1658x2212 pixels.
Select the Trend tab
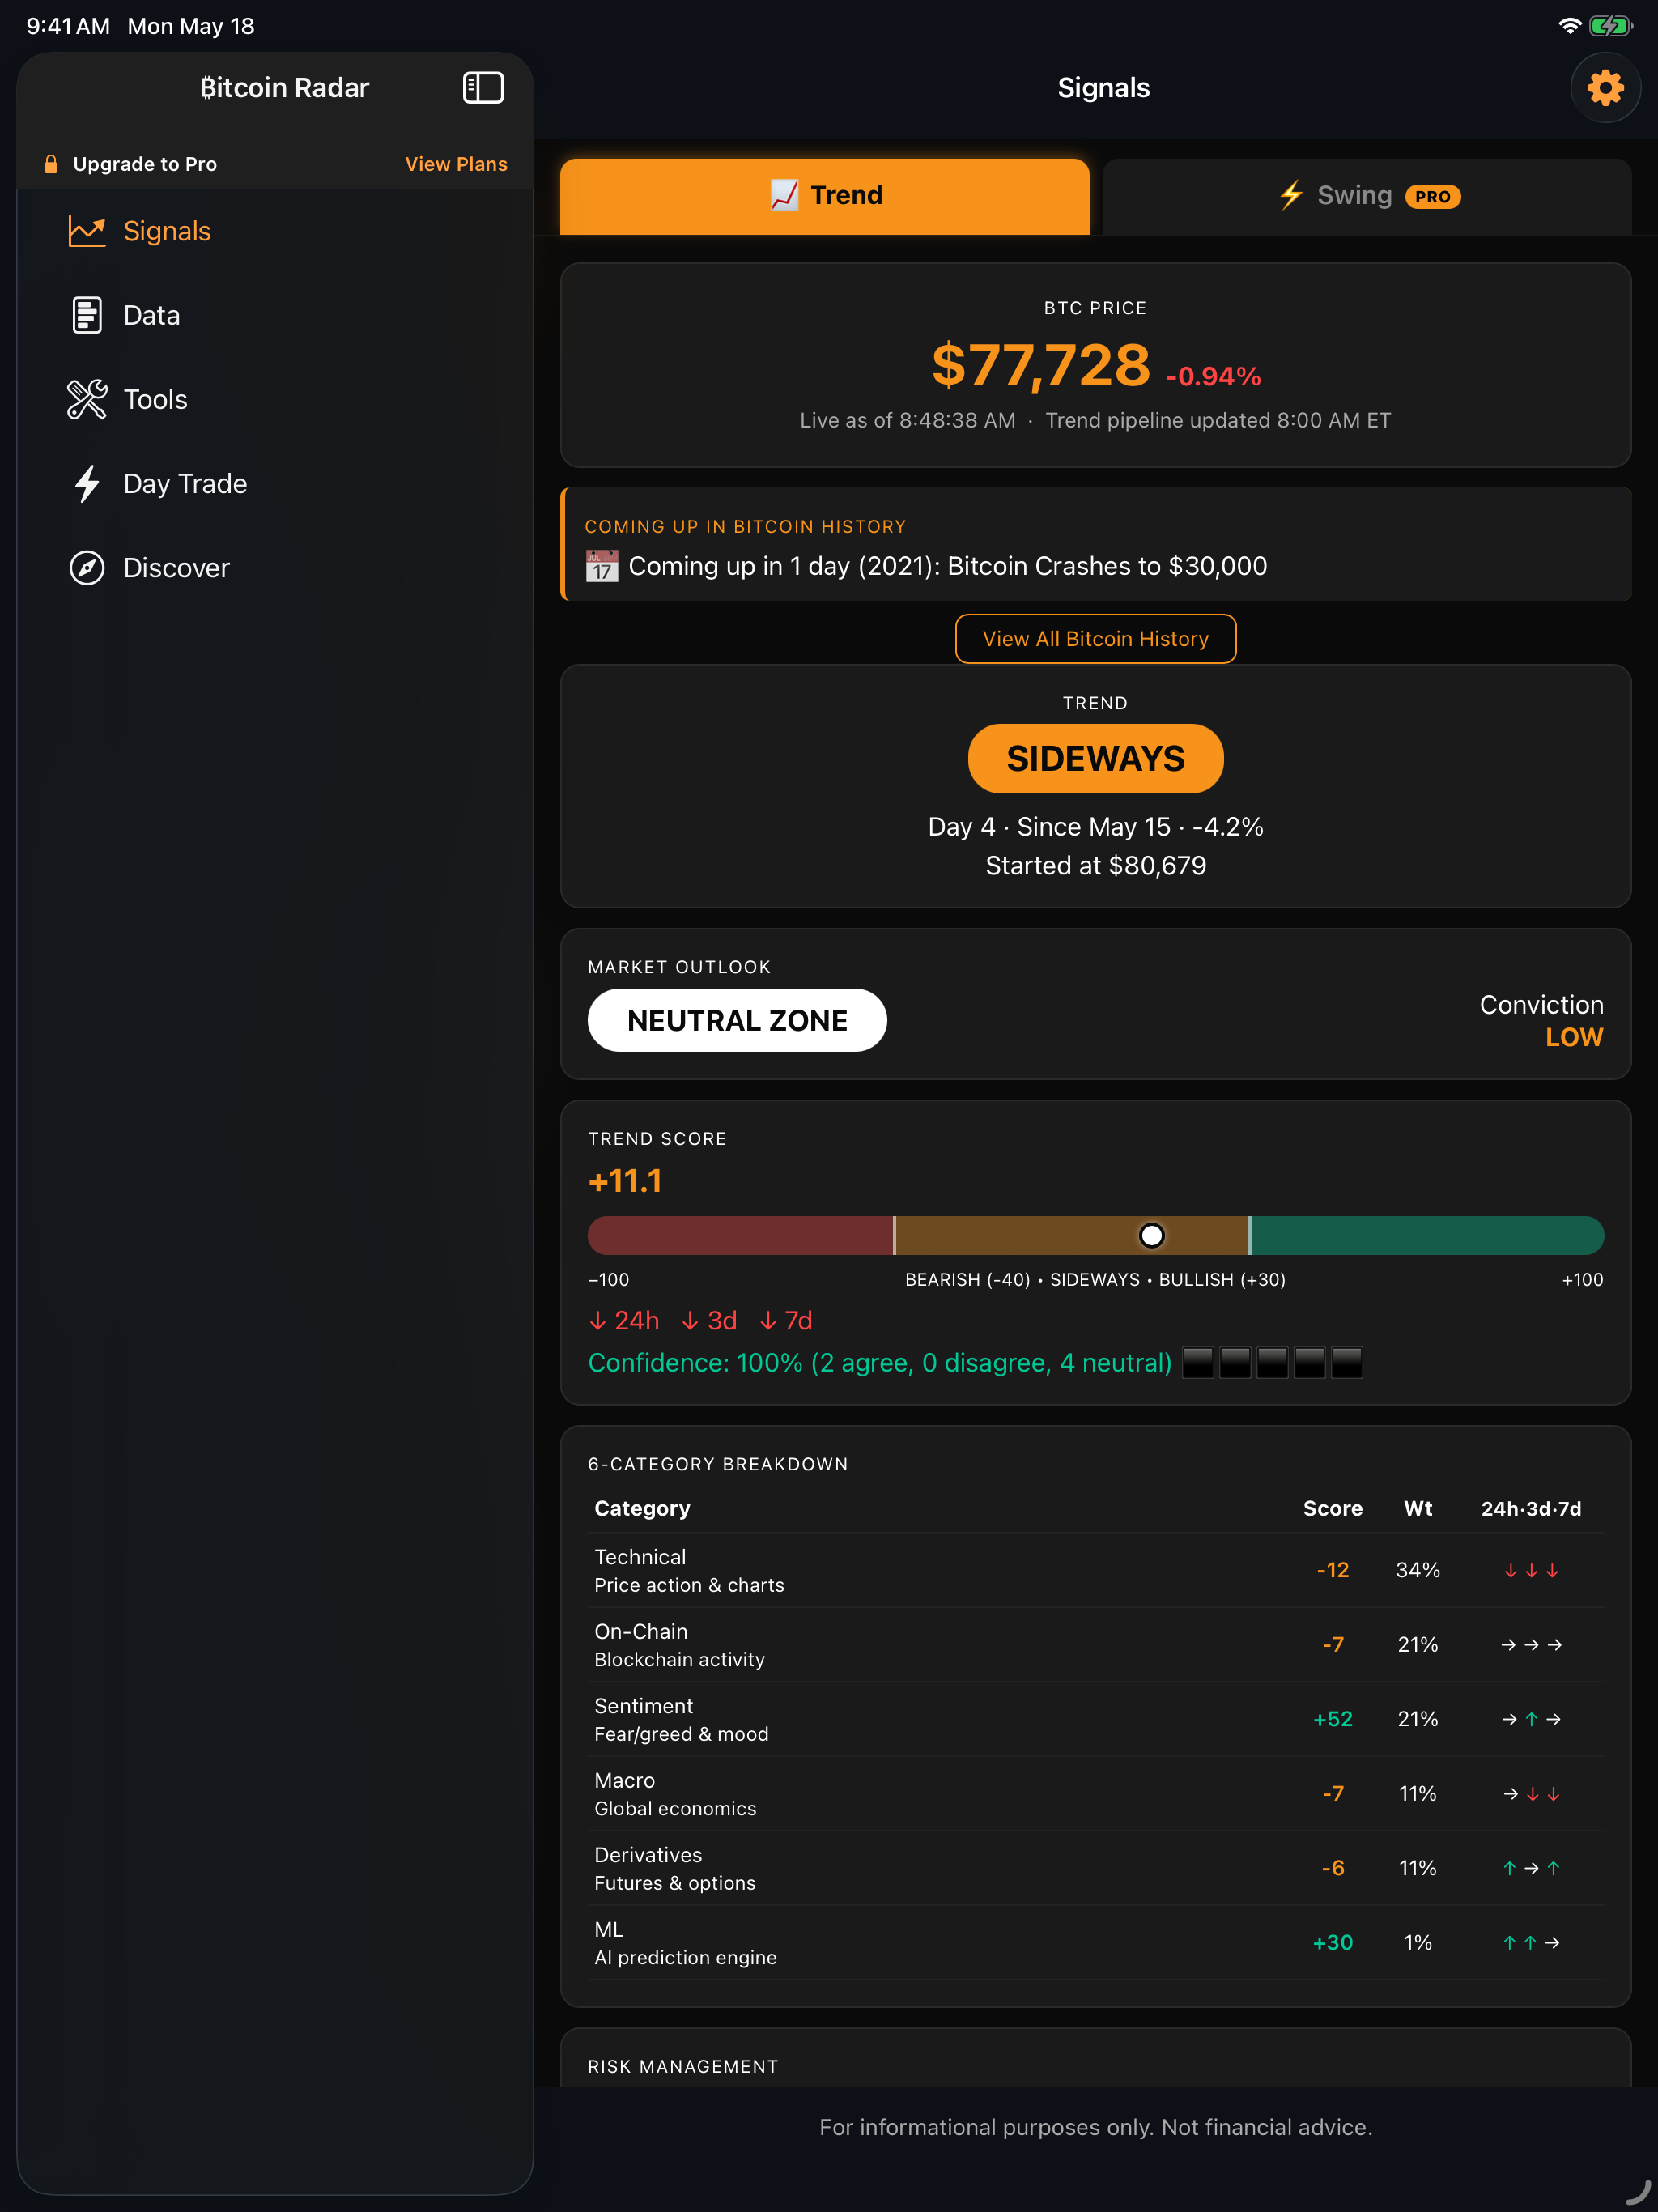(825, 196)
